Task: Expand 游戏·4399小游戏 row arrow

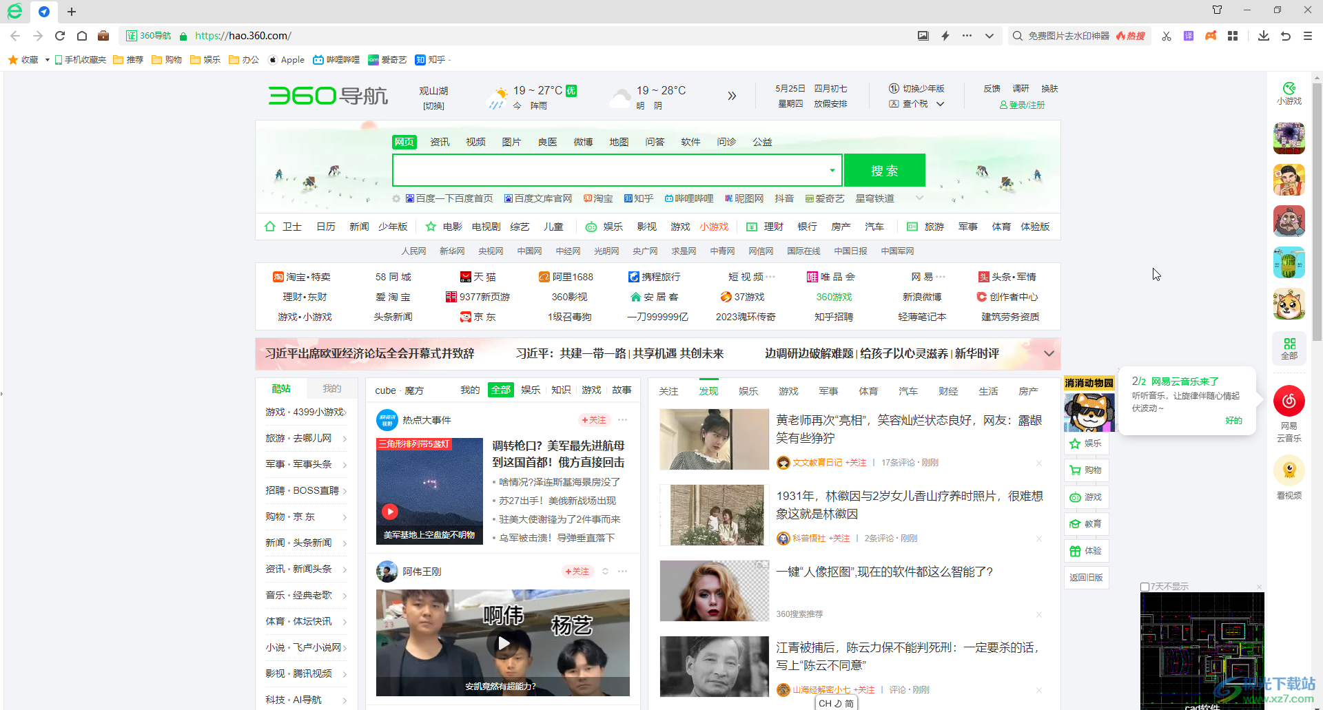Action: coord(345,412)
